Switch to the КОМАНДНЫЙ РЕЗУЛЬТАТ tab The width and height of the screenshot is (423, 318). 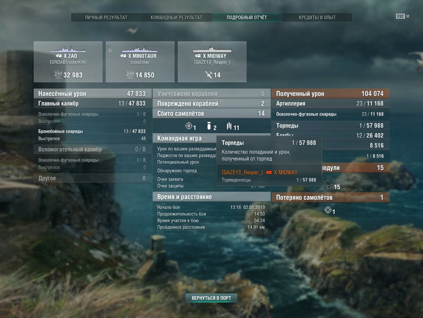176,18
